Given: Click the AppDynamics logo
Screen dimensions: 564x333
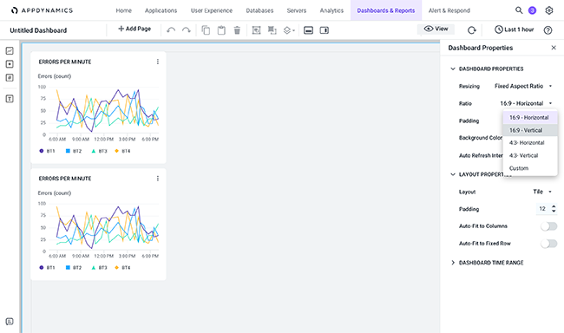Looking at the screenshot, I should 42,10.
